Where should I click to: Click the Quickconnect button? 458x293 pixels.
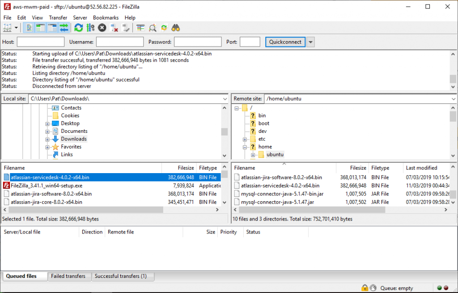285,42
